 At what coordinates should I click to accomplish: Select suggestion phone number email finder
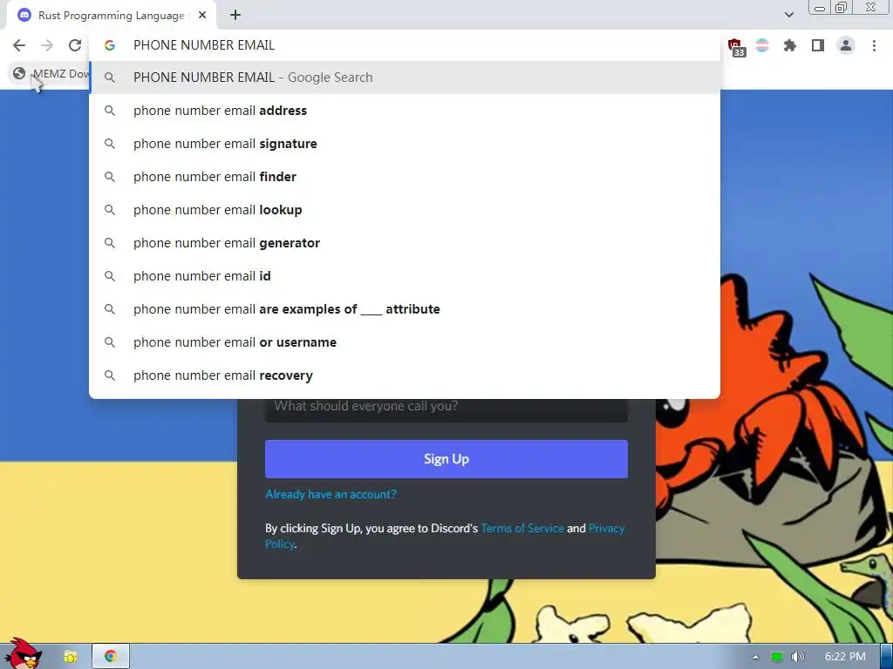[x=405, y=176]
